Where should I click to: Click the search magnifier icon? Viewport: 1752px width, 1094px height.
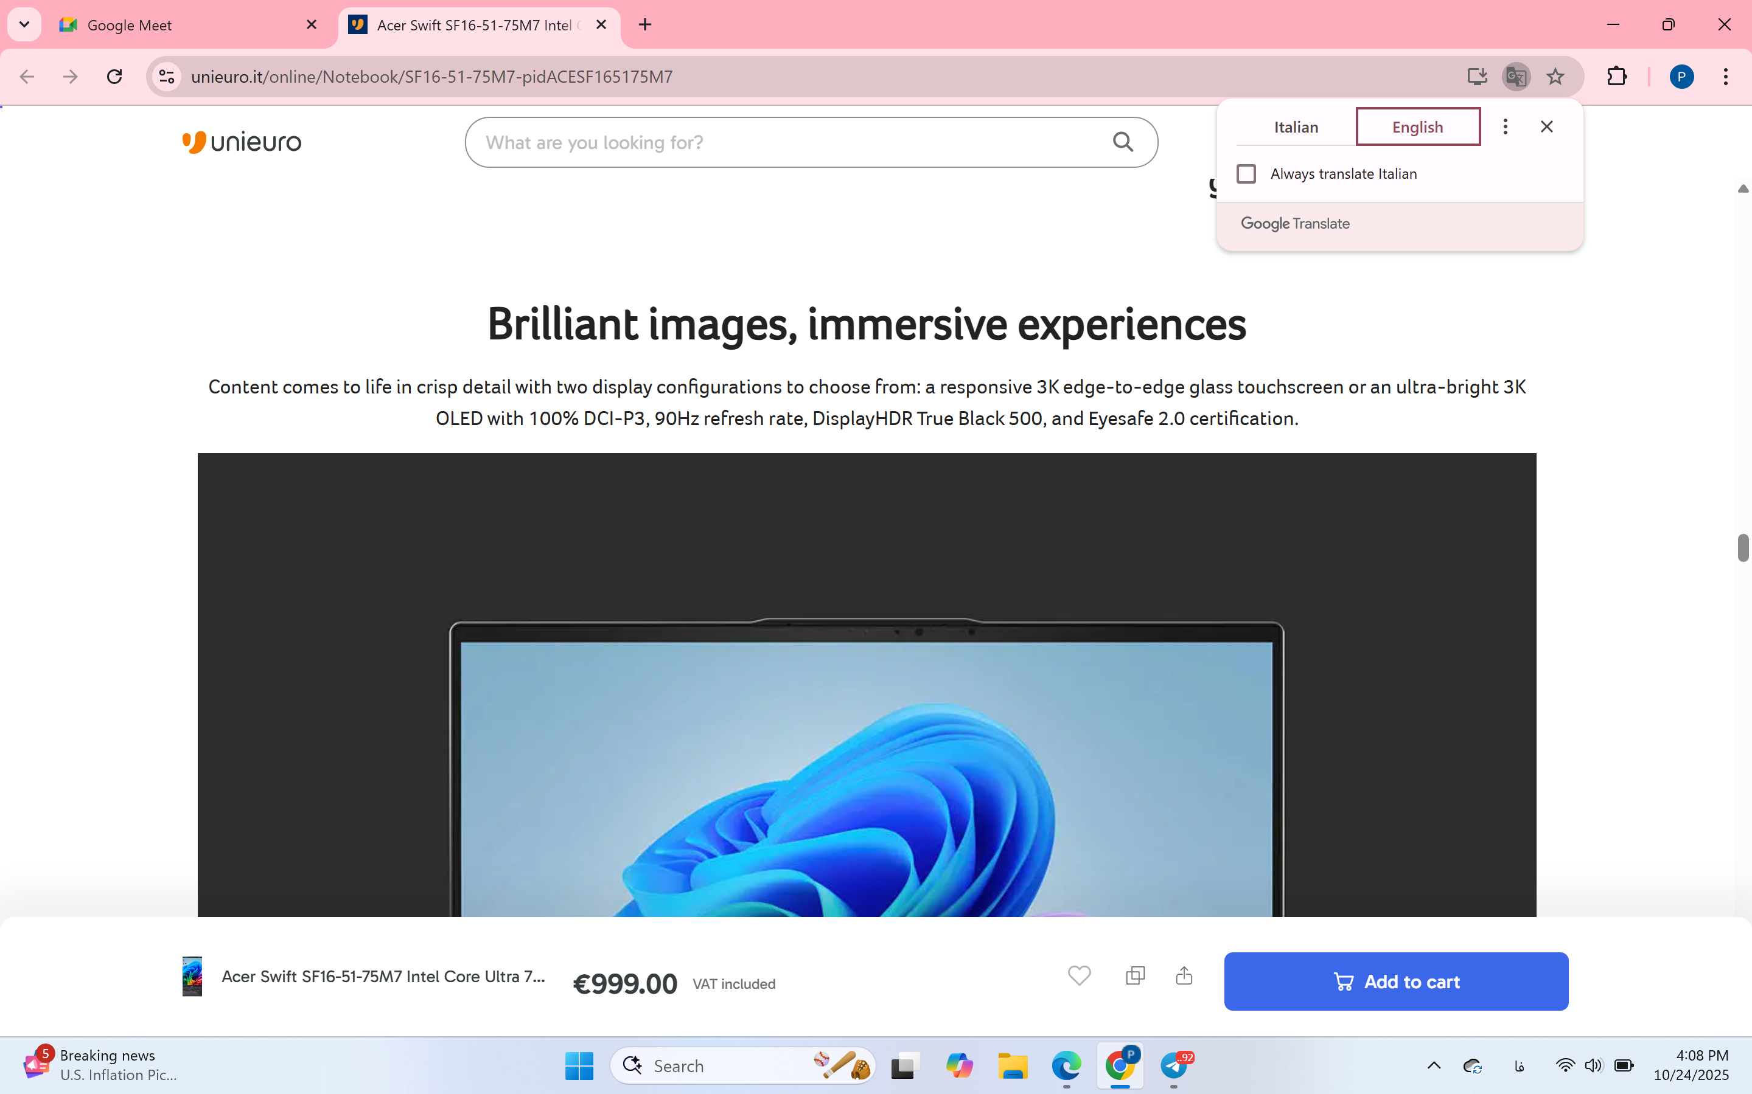click(x=1122, y=142)
